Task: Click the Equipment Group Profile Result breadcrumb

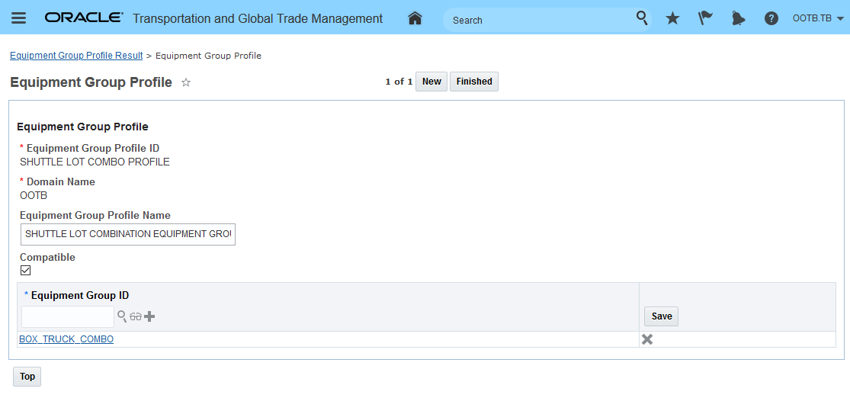Action: click(x=76, y=56)
